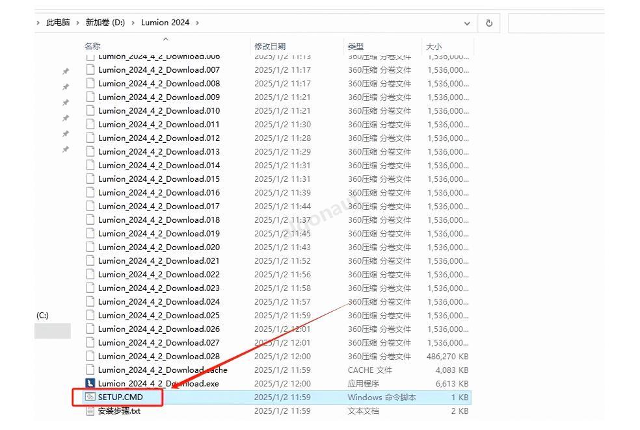Sort files by the 大小 column header
The width and height of the screenshot is (640, 430).
[x=434, y=46]
